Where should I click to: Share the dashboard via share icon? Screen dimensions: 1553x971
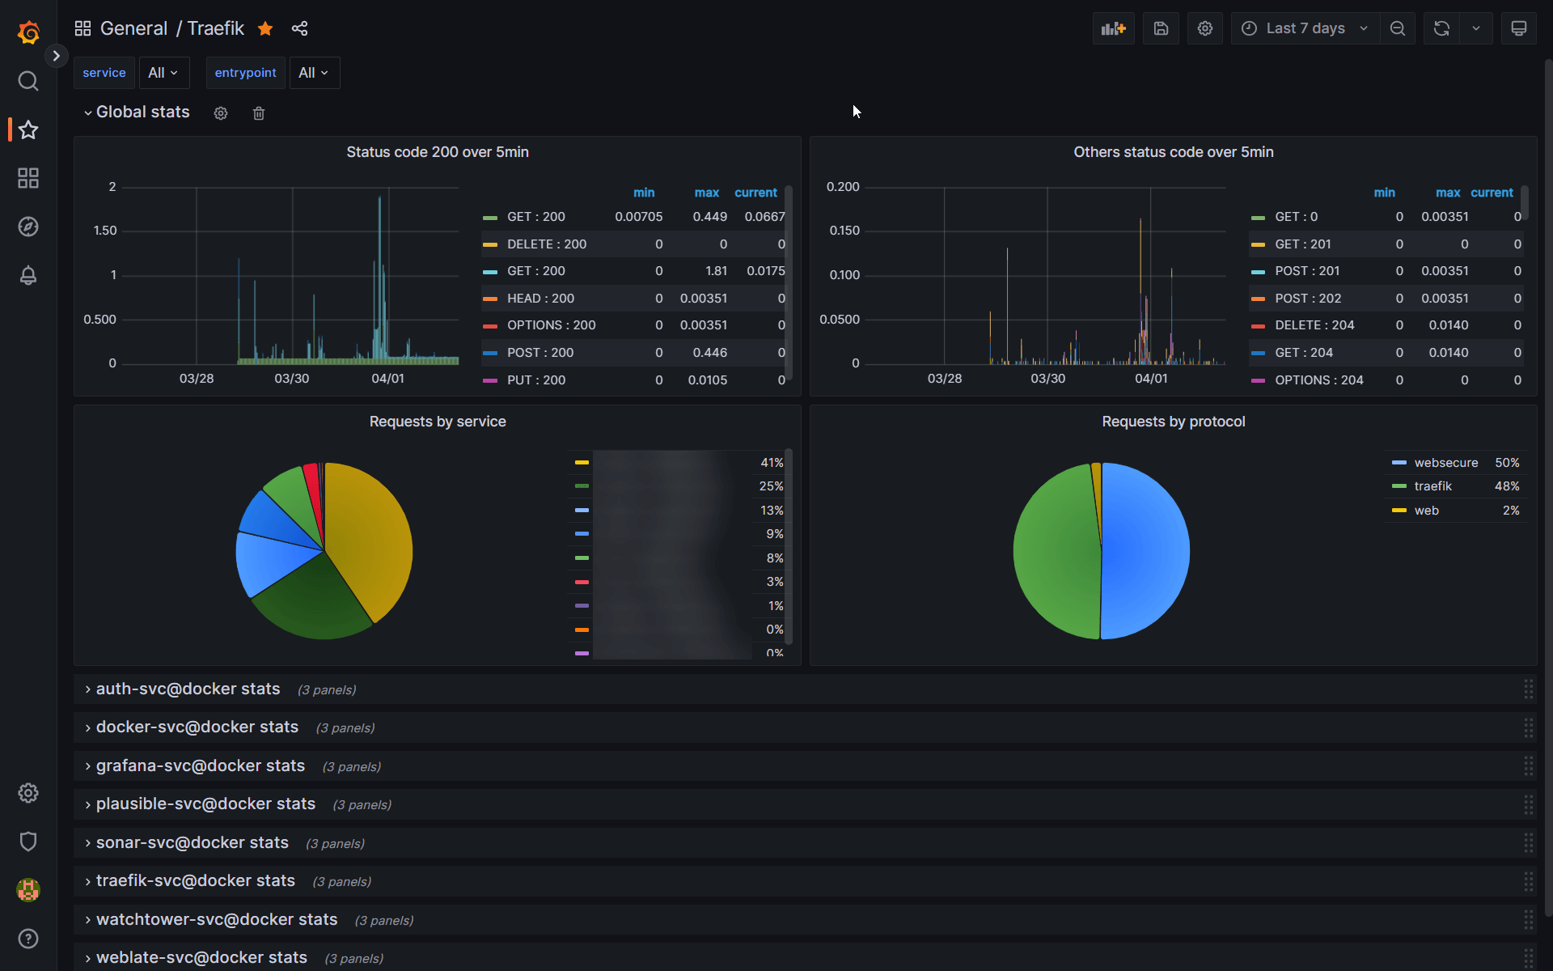(x=299, y=28)
